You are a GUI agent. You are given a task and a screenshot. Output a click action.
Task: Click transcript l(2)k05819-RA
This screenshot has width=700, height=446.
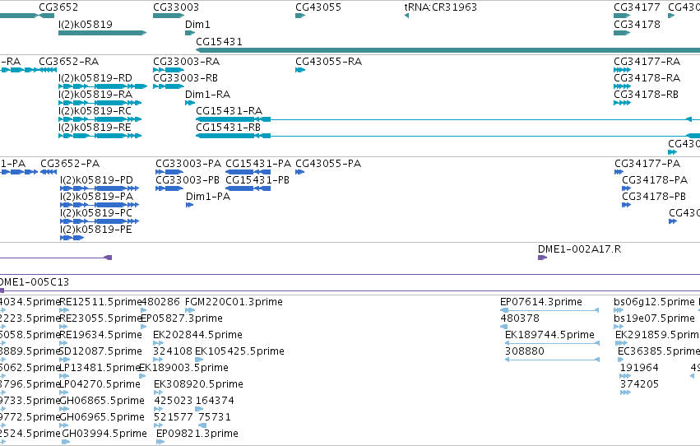[95, 95]
